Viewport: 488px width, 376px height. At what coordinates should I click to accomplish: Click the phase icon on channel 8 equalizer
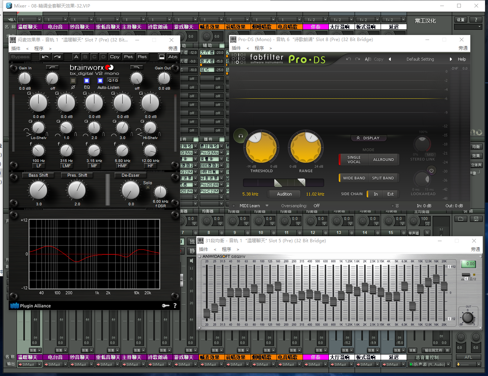pos(220,223)
